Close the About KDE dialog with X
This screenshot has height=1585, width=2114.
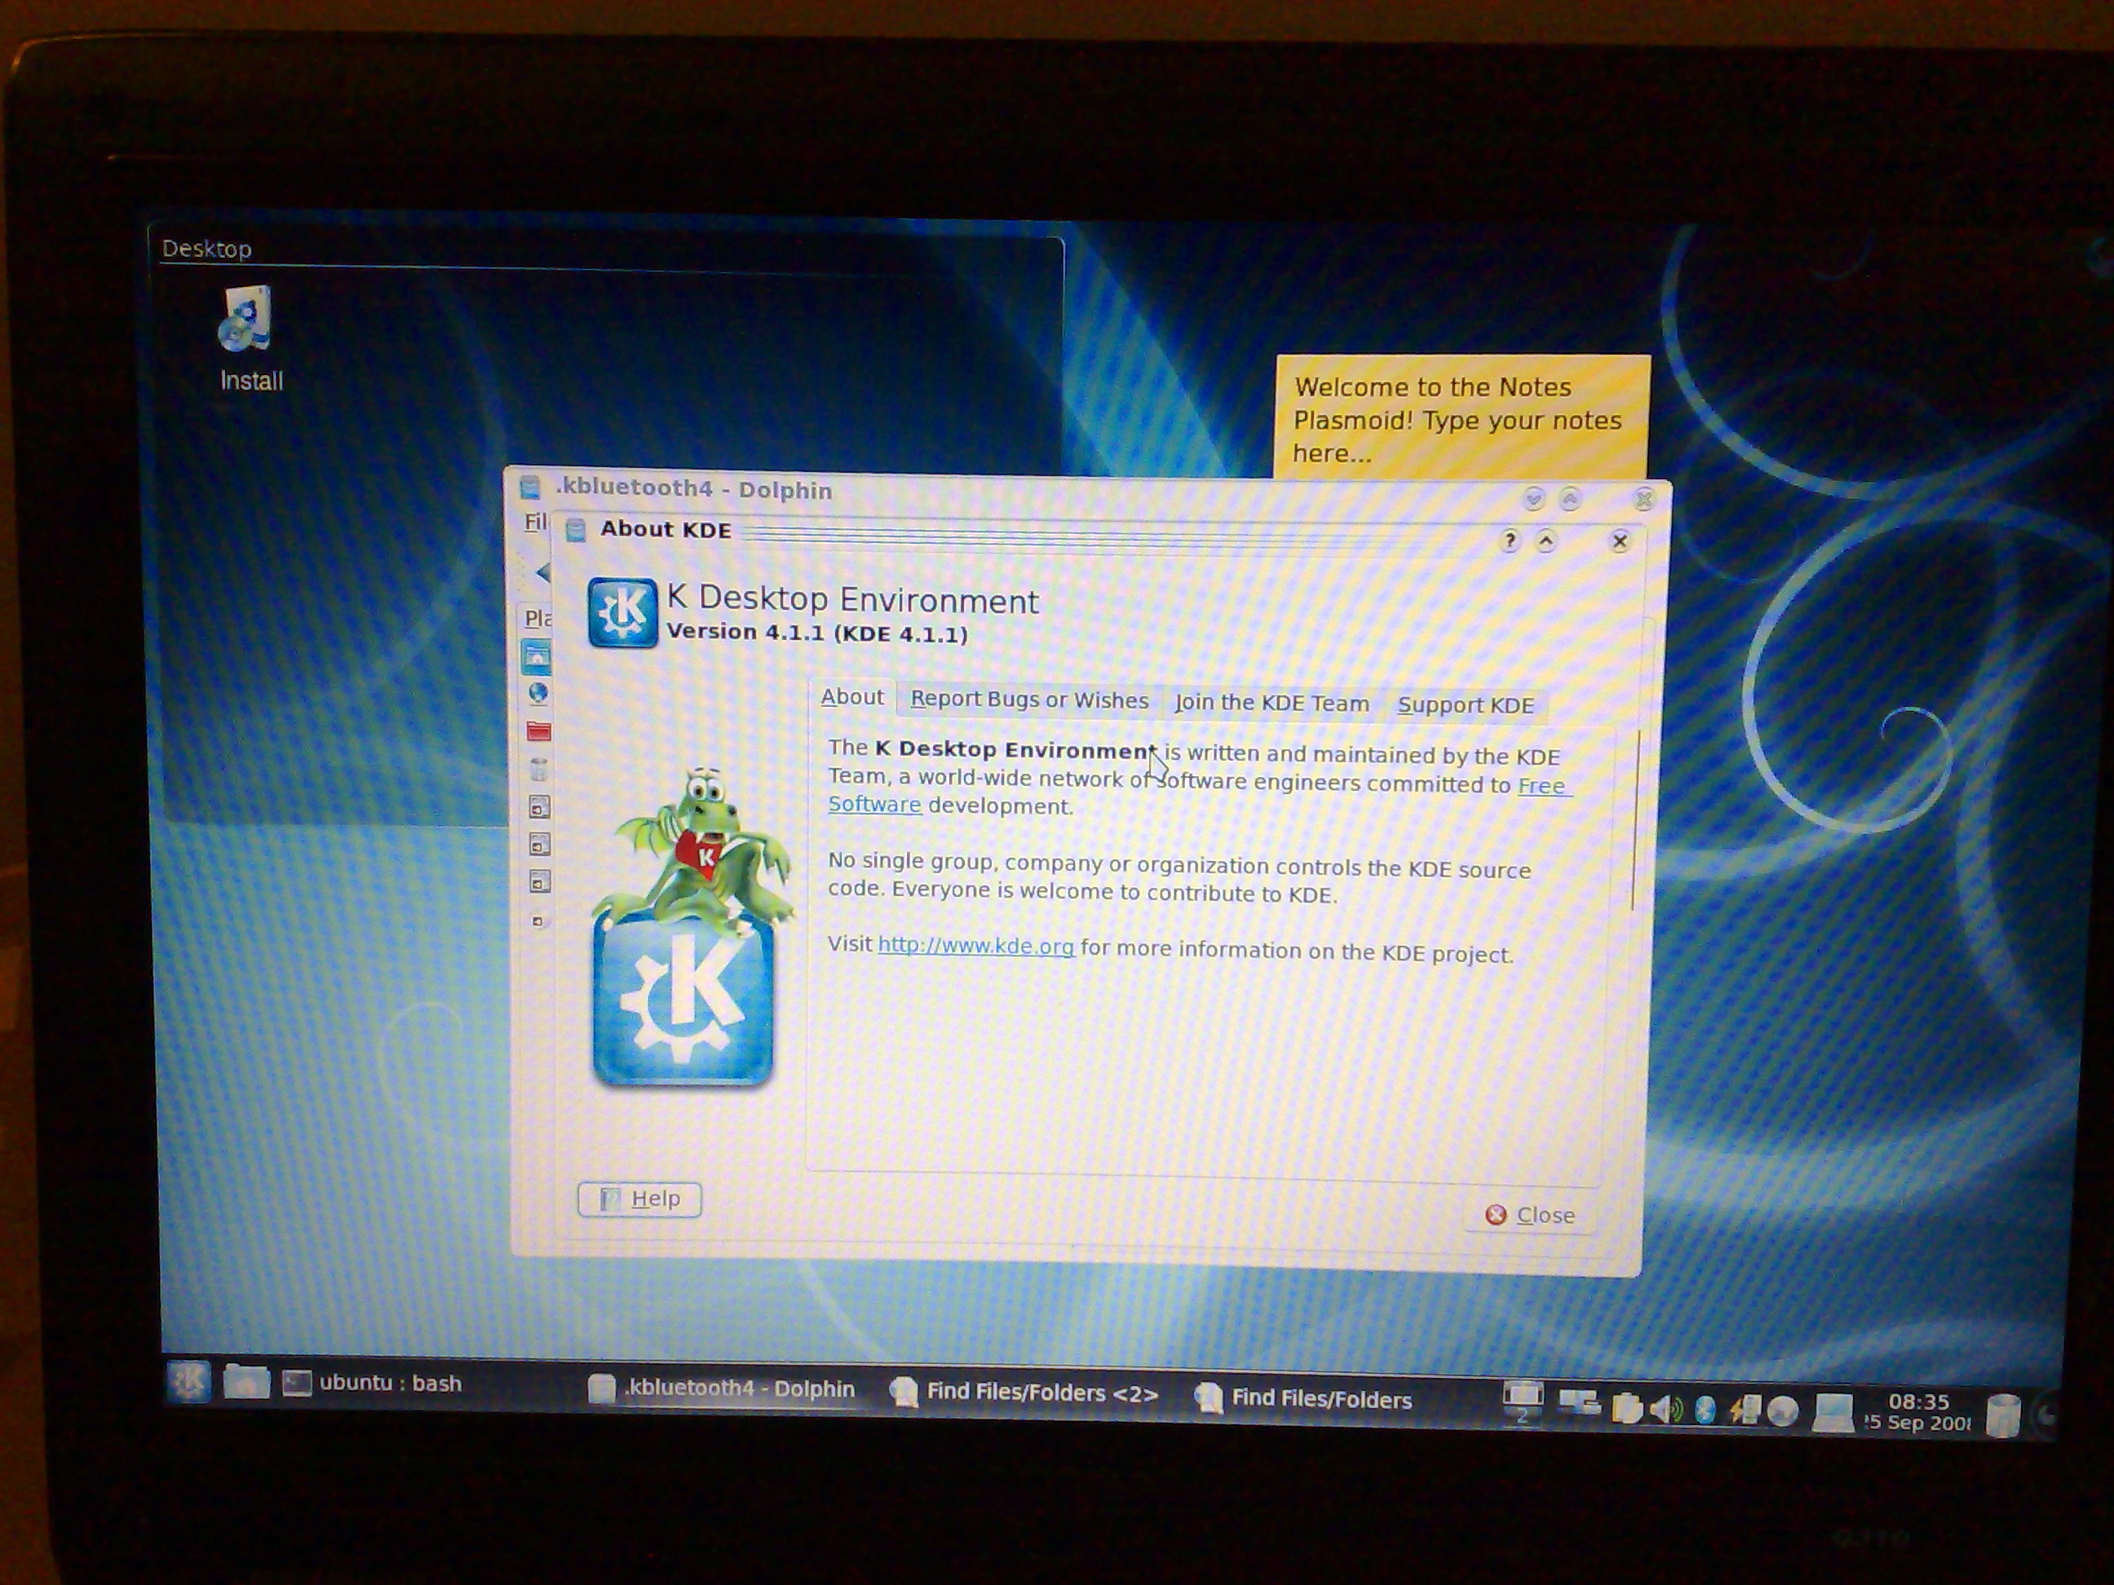1619,541
